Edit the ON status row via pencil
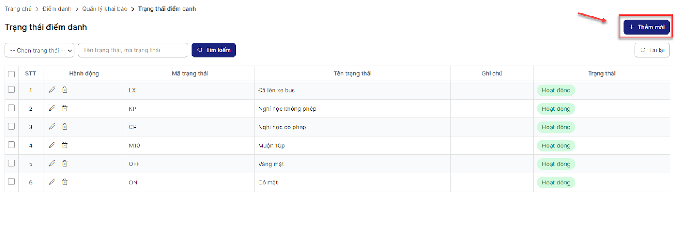The height and width of the screenshot is (237, 676). (x=52, y=182)
